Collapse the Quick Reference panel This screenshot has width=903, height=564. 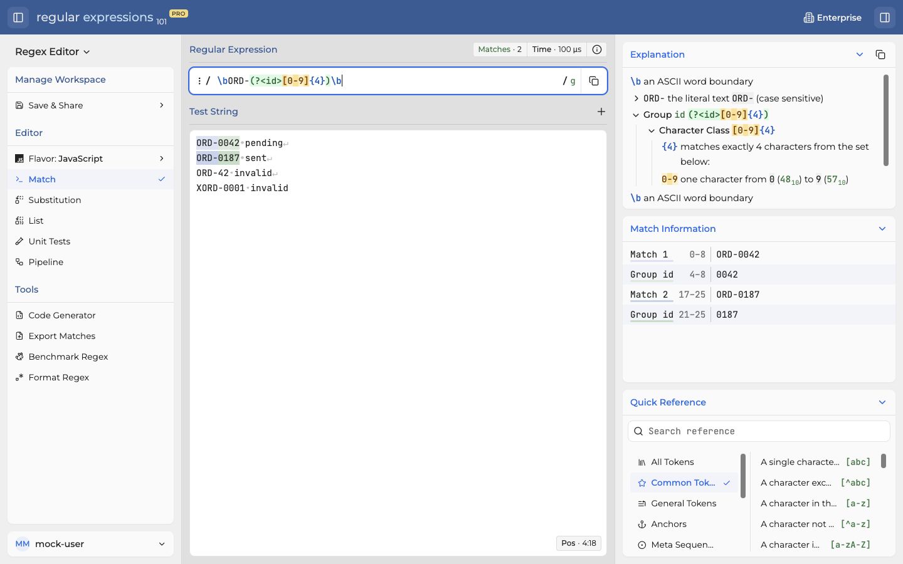pos(882,402)
